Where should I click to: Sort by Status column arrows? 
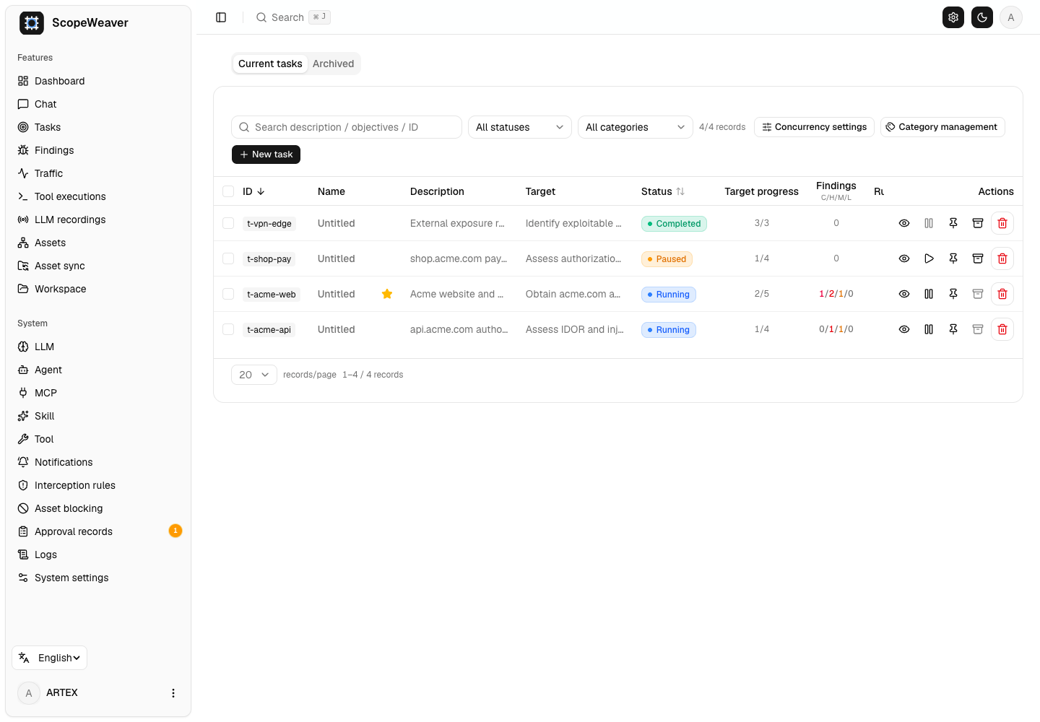click(x=680, y=191)
